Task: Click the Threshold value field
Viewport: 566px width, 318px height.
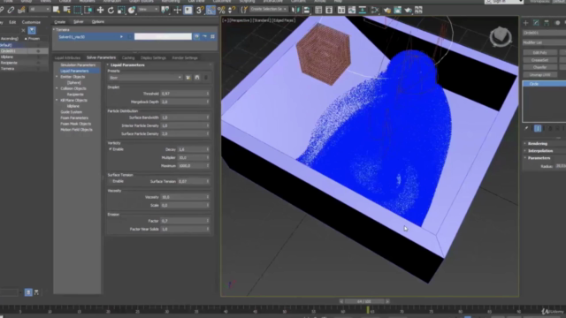Action: pyautogui.click(x=185, y=94)
